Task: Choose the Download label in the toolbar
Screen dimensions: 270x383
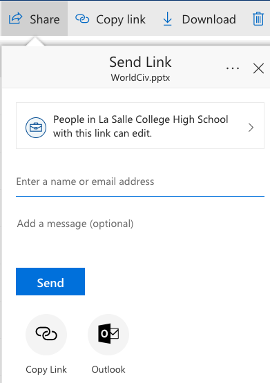Action: point(209,19)
